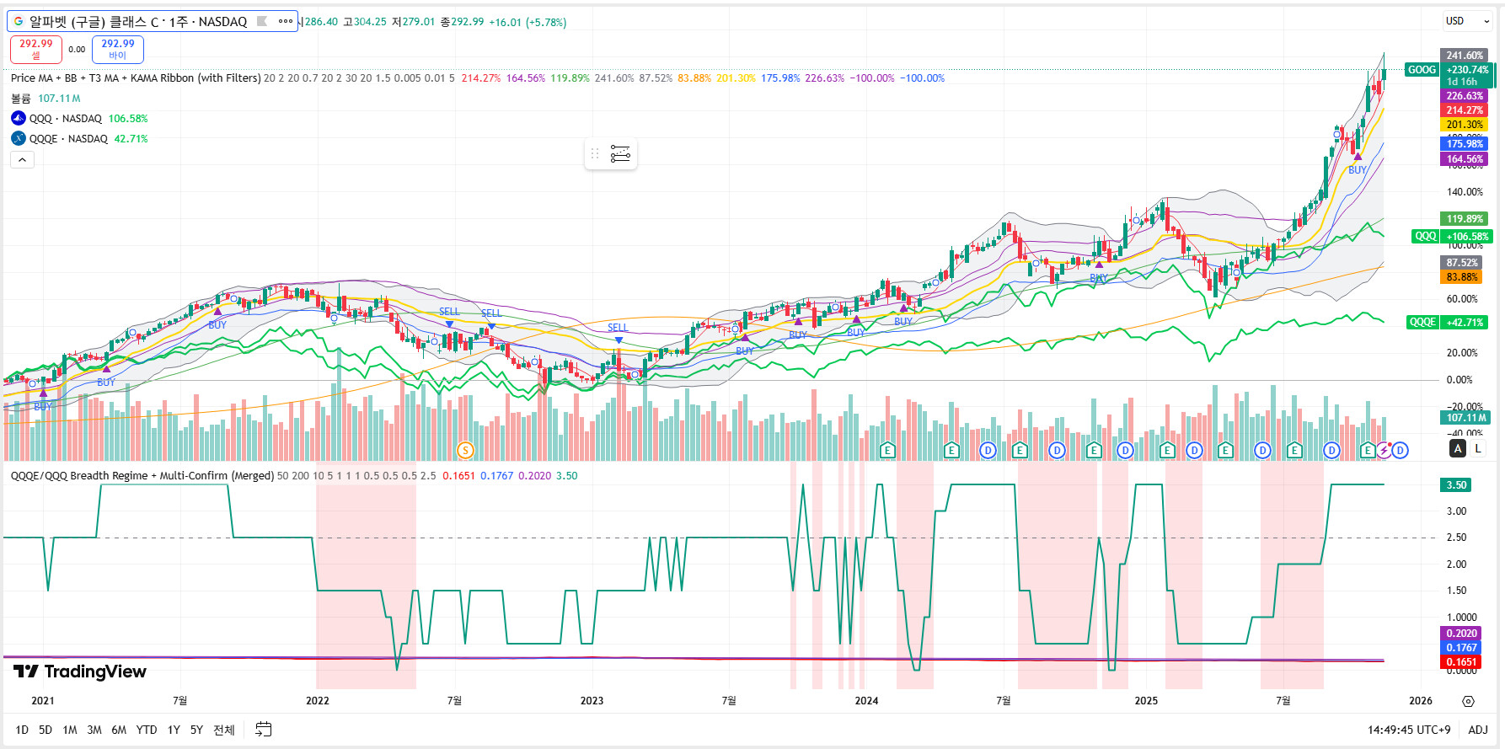Image resolution: width=1505 pixels, height=749 pixels.
Task: Click the first earnings E marker after 2024
Action: click(886, 450)
